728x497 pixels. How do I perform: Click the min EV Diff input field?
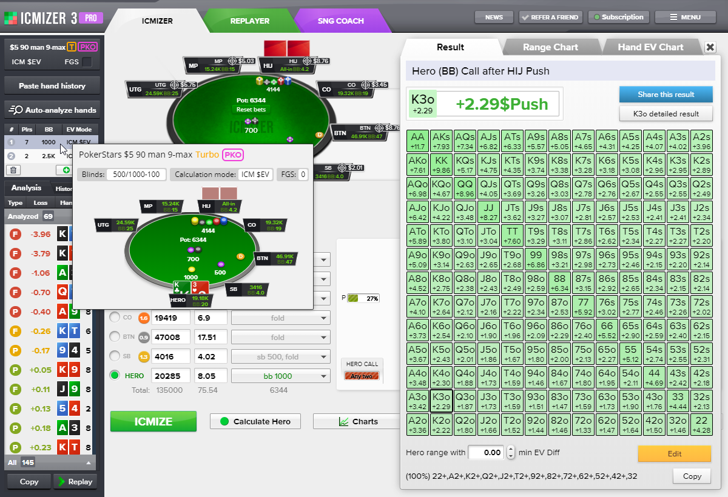[486, 452]
